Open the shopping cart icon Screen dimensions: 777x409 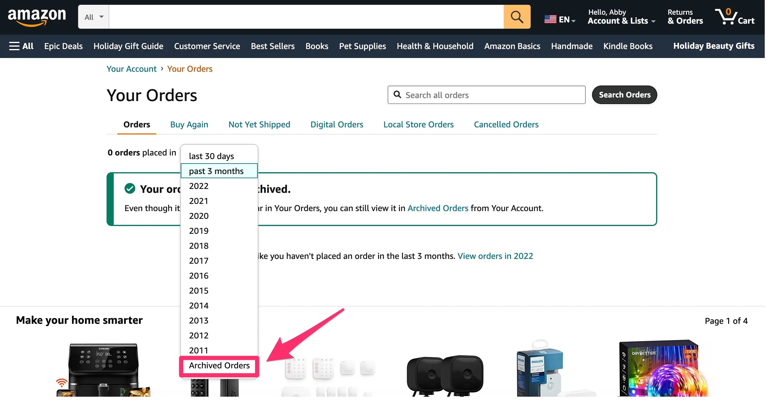(726, 17)
